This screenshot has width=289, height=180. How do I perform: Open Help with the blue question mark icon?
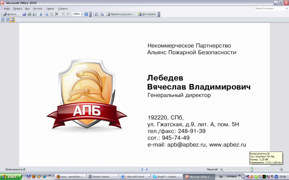pos(86,14)
